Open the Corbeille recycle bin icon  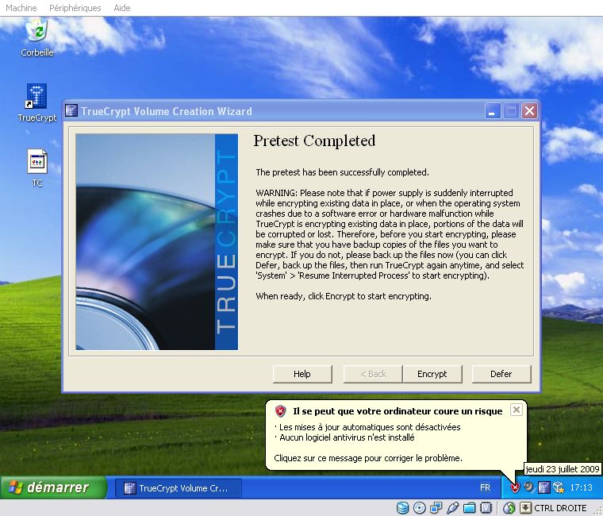(x=37, y=38)
